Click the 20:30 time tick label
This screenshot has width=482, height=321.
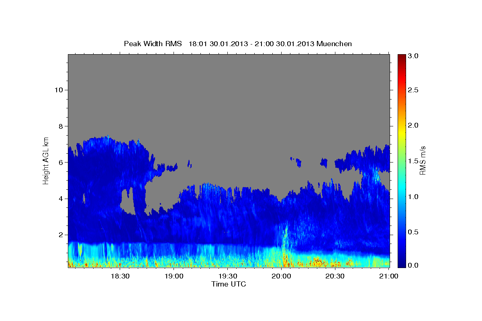[x=335, y=276]
